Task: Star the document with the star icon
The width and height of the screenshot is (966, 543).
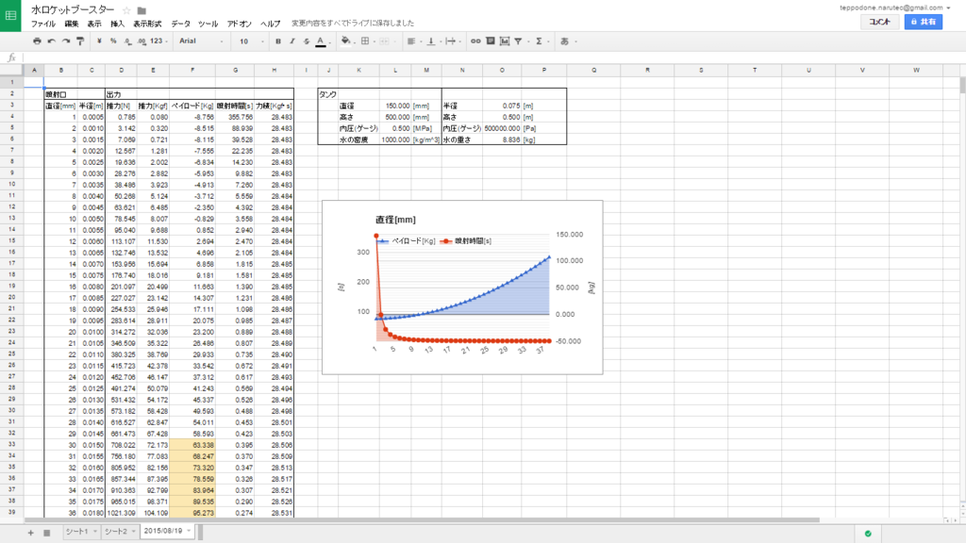Action: coord(126,10)
